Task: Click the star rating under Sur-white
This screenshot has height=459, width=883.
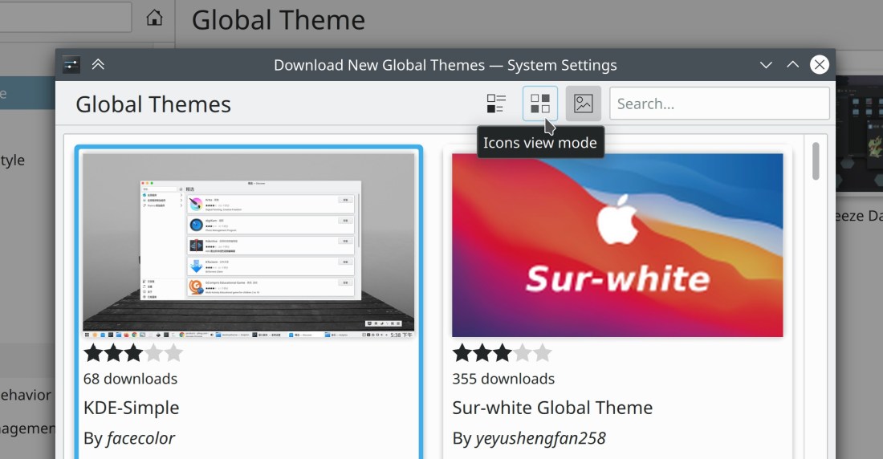Action: coord(502,353)
